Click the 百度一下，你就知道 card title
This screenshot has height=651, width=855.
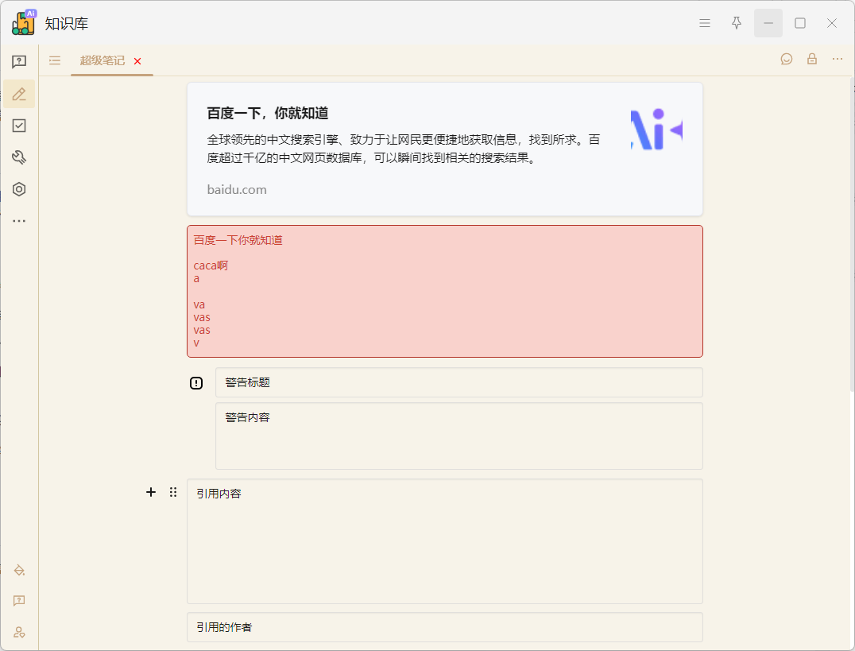[268, 113]
